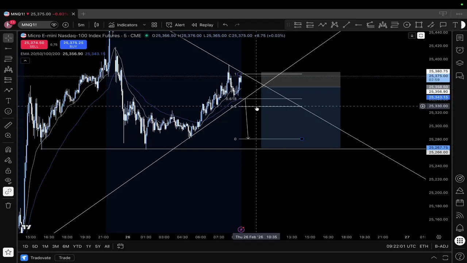Open the apps grid button on right
The width and height of the screenshot is (467, 263).
pyautogui.click(x=460, y=241)
